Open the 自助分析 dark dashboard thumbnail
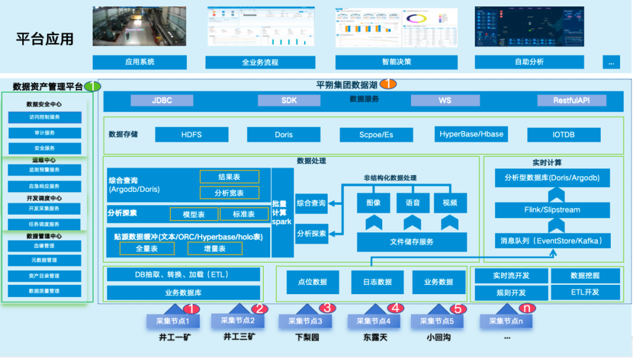 point(529,26)
